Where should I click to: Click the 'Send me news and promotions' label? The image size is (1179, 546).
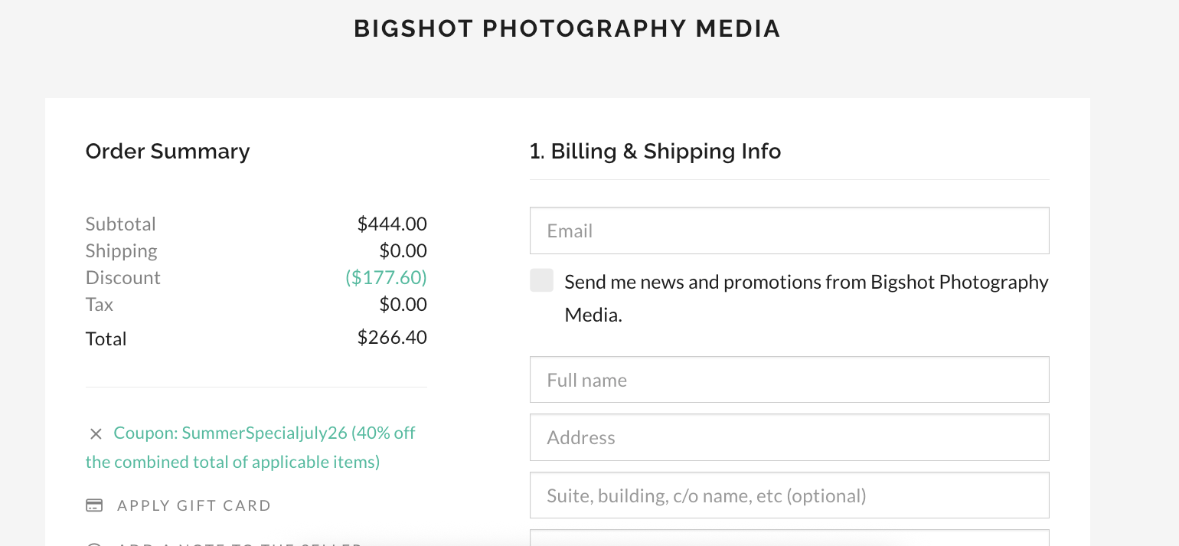806,298
